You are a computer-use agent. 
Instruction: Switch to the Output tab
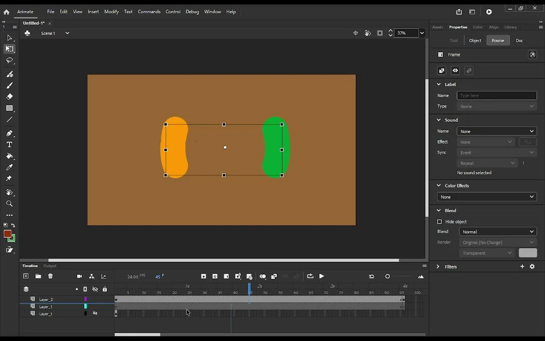[x=50, y=266]
